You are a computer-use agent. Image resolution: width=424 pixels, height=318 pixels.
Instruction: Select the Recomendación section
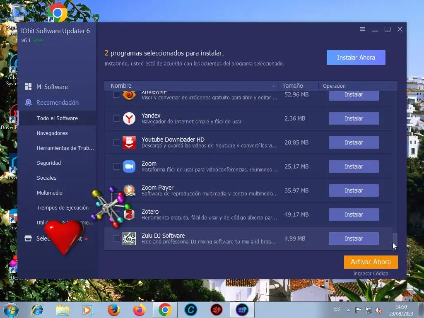[57, 103]
